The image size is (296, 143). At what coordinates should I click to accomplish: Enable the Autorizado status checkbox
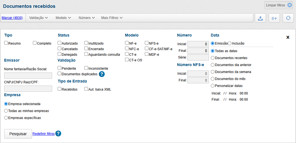click(x=60, y=43)
